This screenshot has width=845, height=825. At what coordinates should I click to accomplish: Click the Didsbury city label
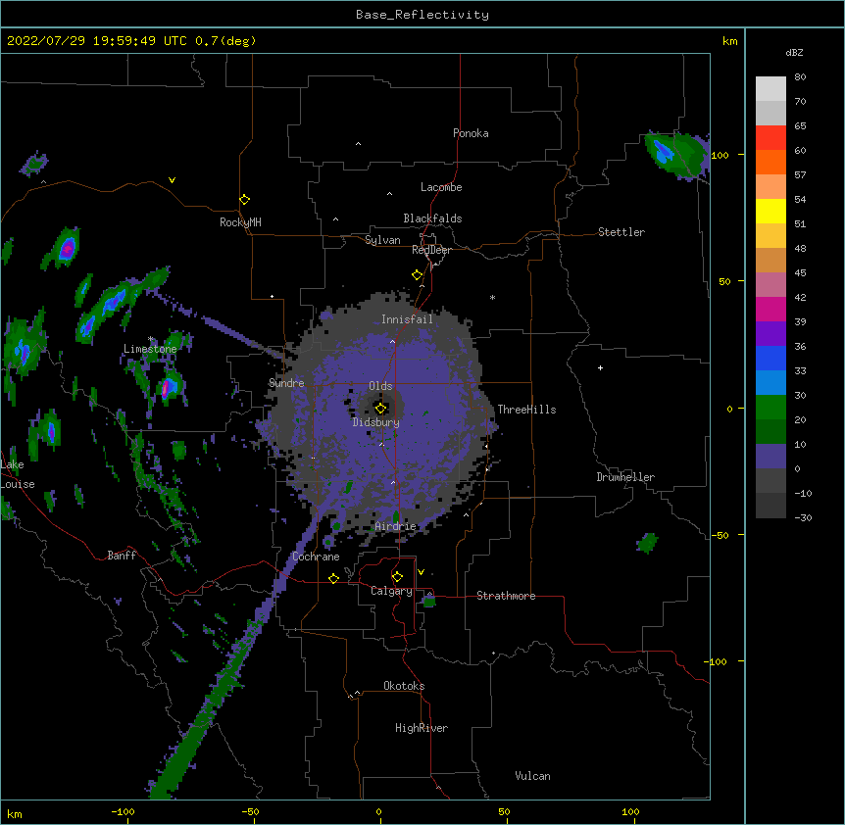tap(376, 422)
